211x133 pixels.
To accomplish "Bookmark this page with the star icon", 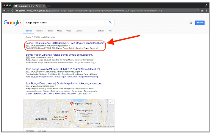I will (197, 10).
